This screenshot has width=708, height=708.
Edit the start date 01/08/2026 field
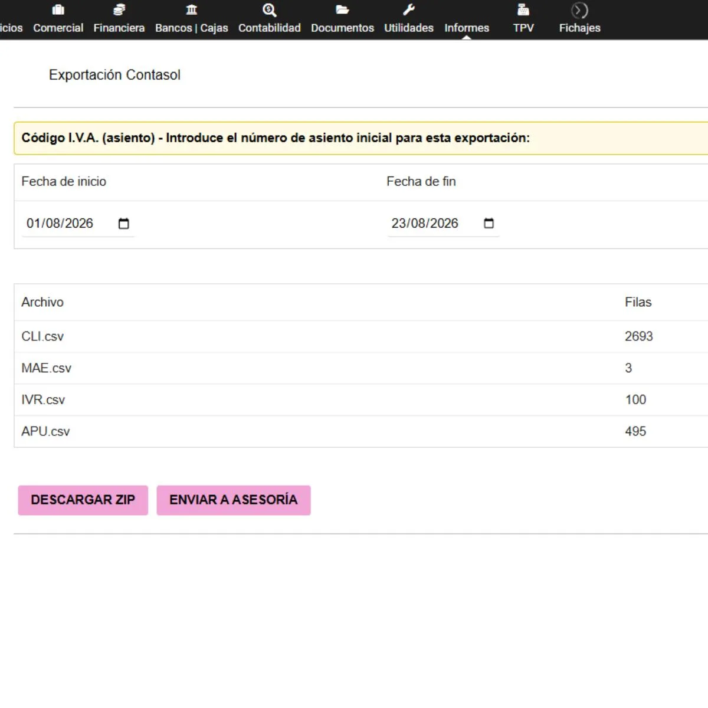[78, 224]
